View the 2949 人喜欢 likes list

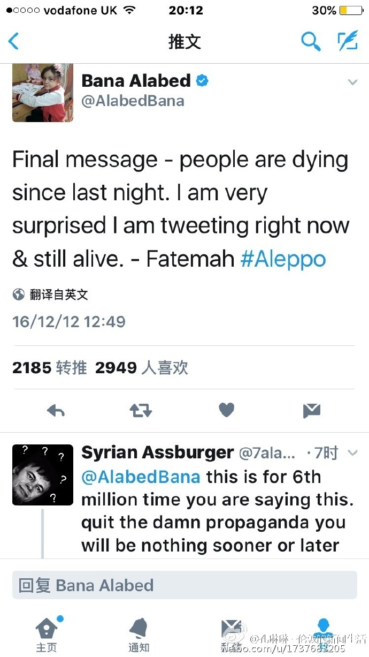point(142,368)
